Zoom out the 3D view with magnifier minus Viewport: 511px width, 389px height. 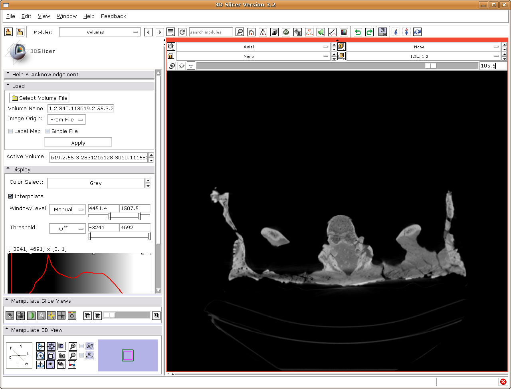pos(73,355)
